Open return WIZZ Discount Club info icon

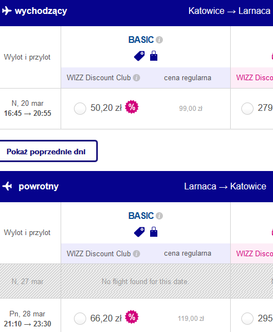click(x=137, y=253)
